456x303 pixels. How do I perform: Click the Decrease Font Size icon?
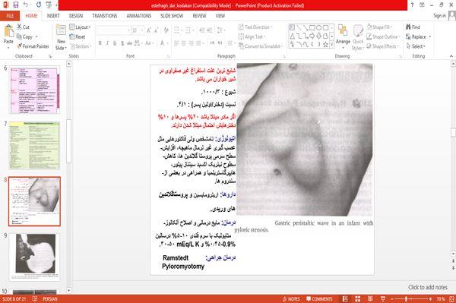tap(156, 30)
